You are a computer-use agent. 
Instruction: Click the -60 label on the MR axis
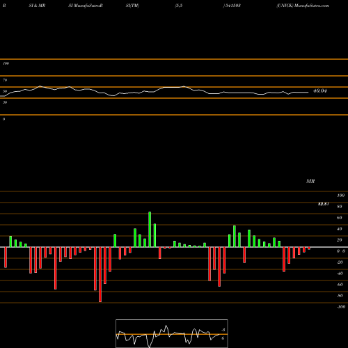coord(340,285)
